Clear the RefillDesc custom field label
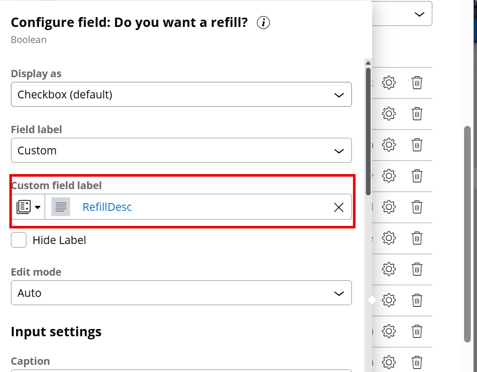 (338, 207)
